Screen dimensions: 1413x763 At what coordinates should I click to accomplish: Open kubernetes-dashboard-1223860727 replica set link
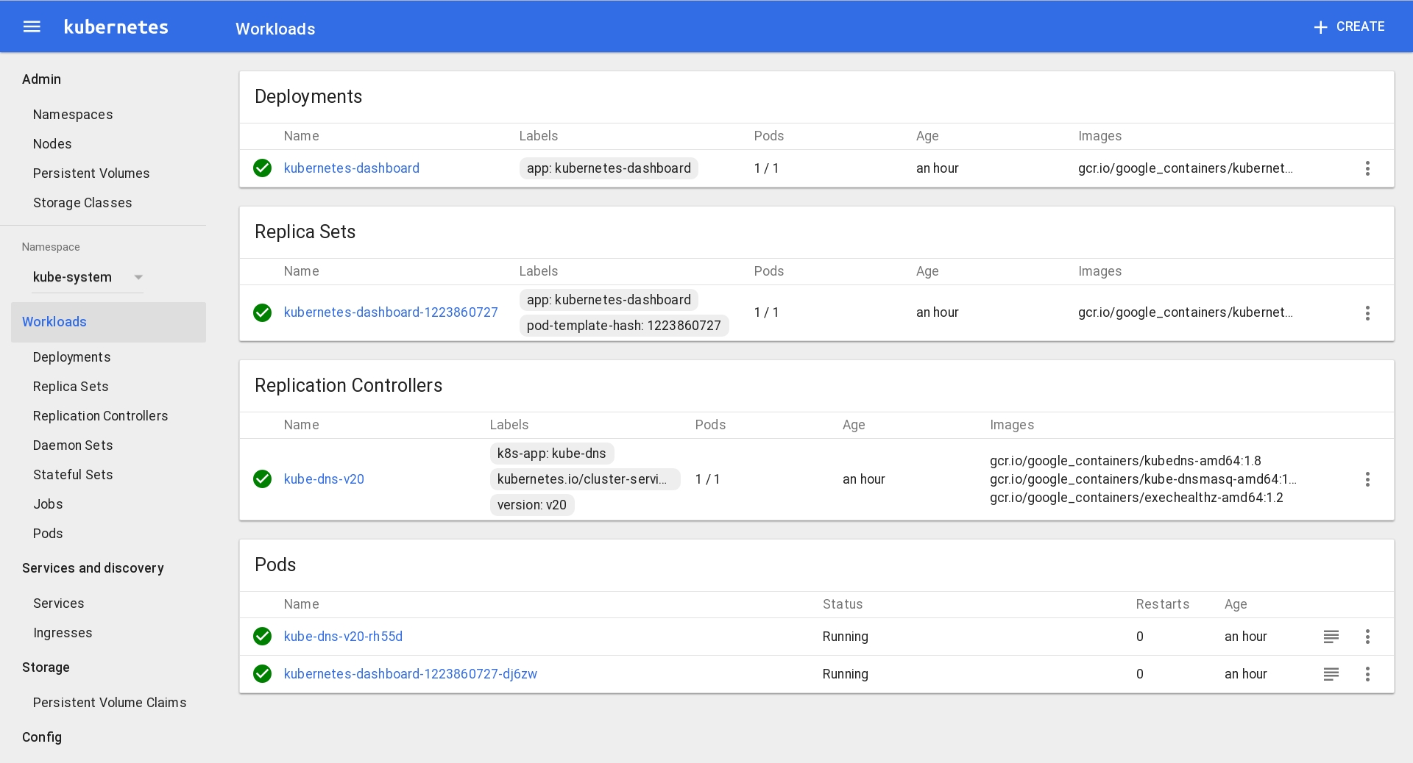click(391, 312)
